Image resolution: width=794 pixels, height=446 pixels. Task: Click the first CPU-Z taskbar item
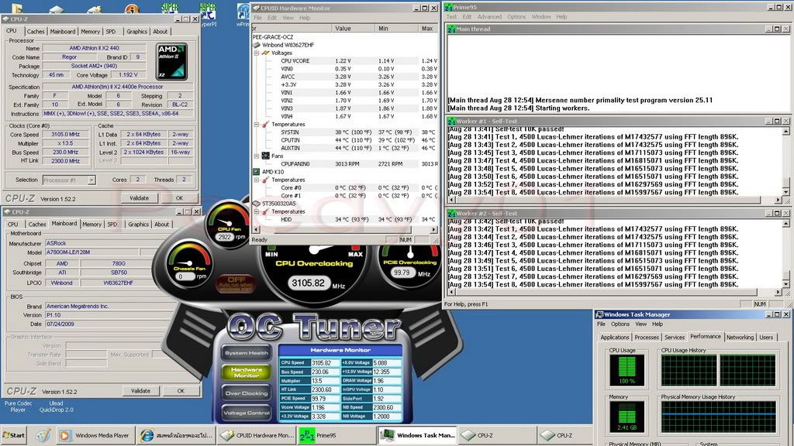[x=497, y=435]
